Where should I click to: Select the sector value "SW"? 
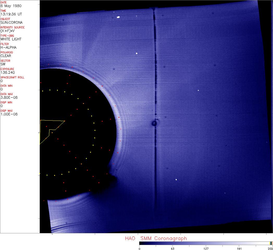coord(3,64)
